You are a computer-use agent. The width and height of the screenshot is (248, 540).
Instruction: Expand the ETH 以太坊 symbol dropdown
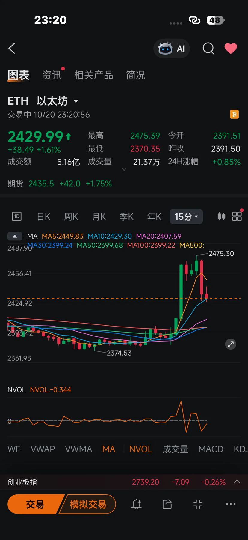click(76, 101)
